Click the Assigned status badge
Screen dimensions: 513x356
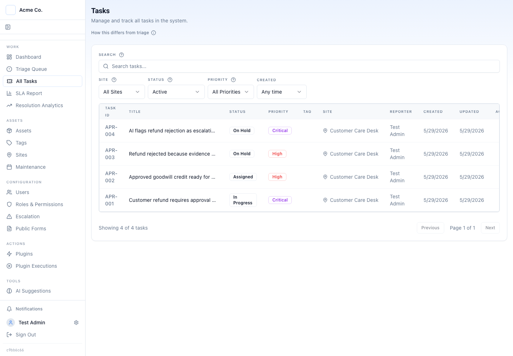(x=243, y=177)
